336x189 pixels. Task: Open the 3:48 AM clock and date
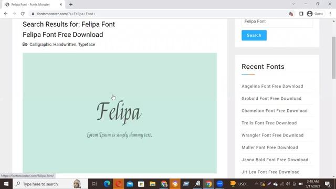(313, 184)
